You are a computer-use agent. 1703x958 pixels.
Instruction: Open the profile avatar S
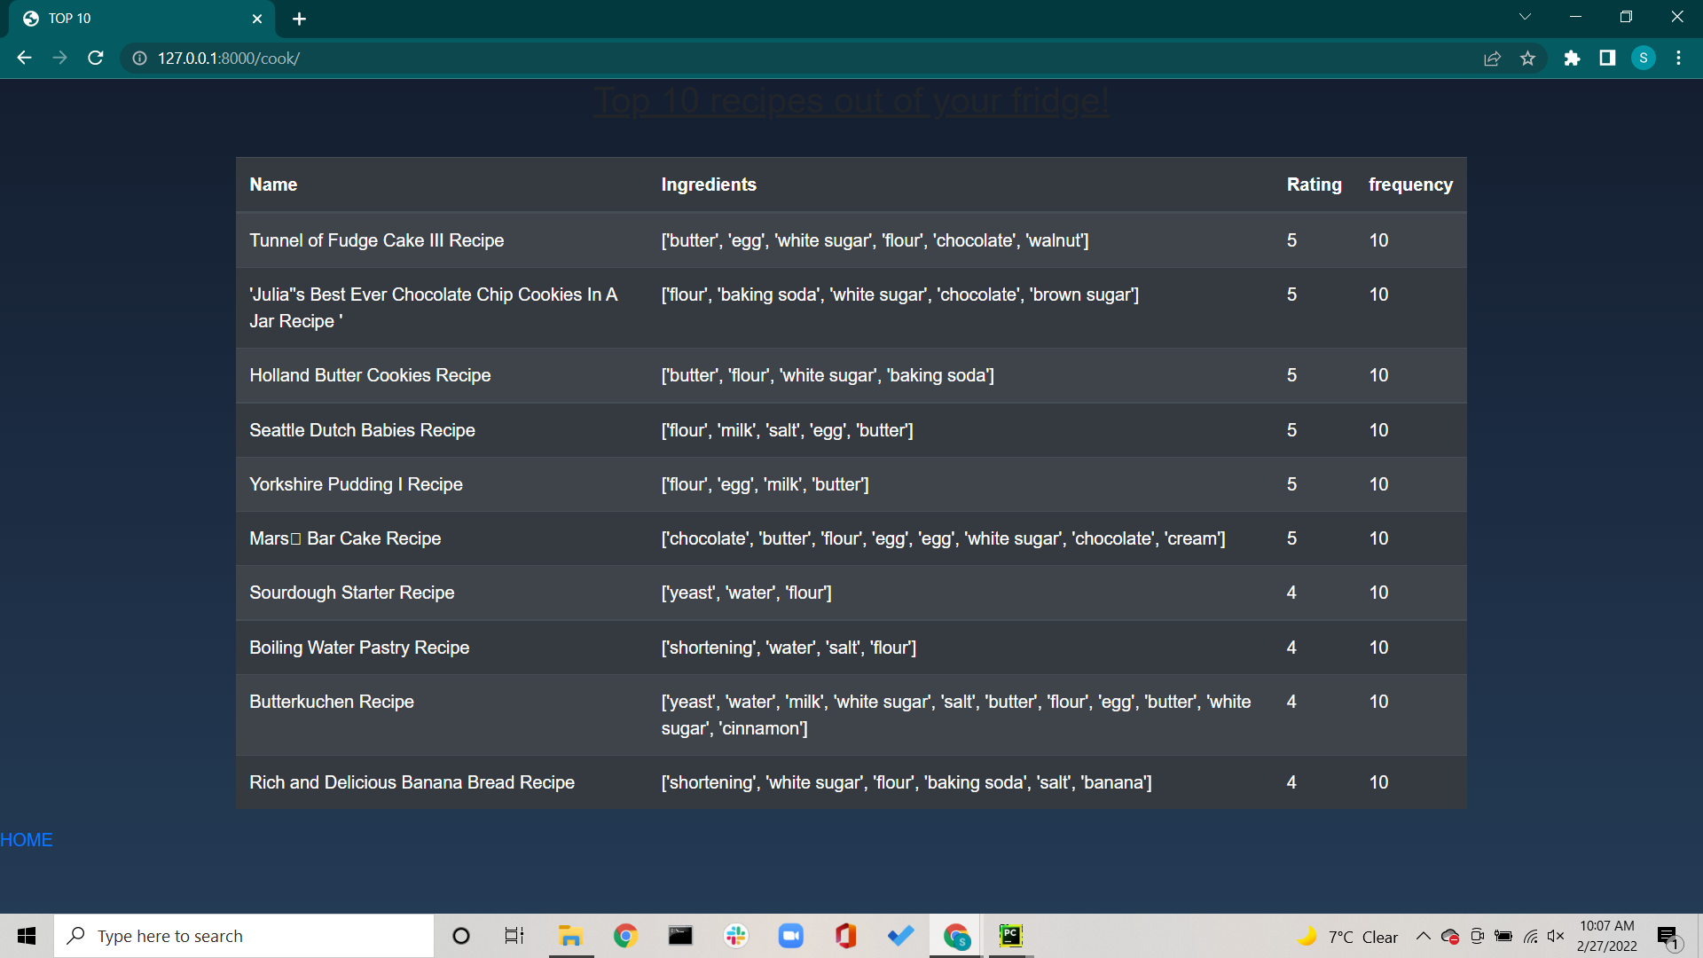click(1643, 59)
